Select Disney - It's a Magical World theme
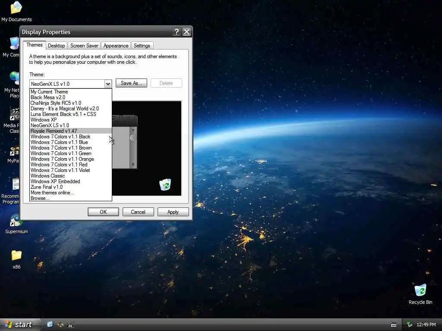This screenshot has width=442, height=331. 71,109
